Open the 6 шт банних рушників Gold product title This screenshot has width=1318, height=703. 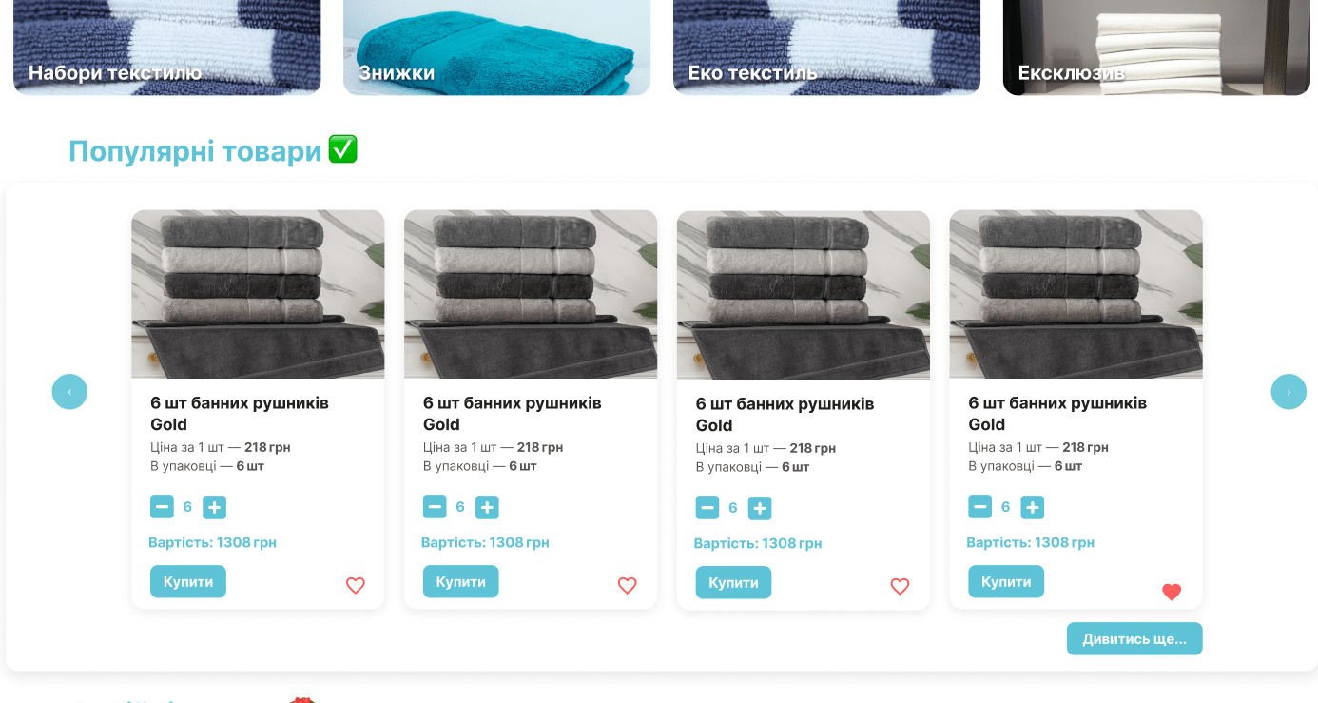(239, 413)
